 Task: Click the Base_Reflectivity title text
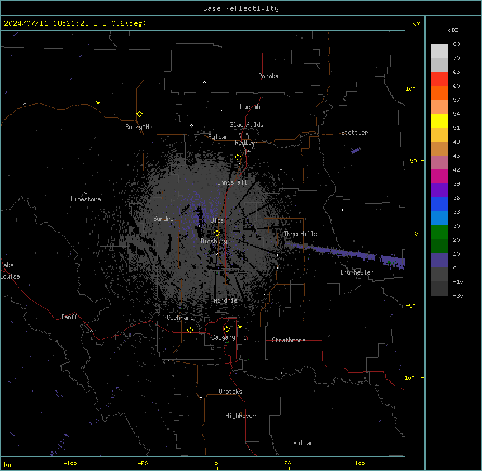pyautogui.click(x=241, y=8)
